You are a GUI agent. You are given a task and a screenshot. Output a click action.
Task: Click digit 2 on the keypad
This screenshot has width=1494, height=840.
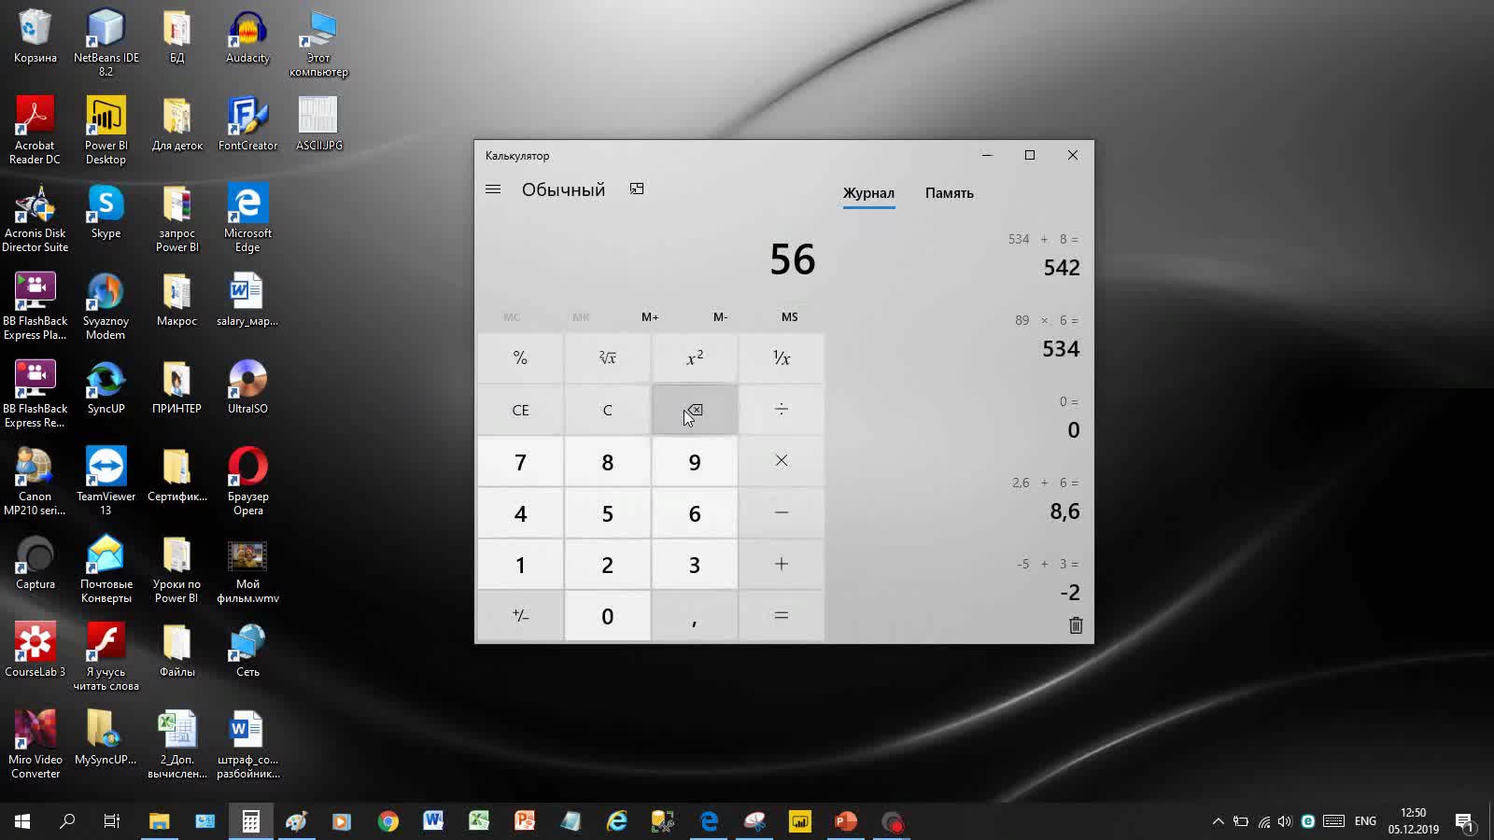tap(608, 564)
